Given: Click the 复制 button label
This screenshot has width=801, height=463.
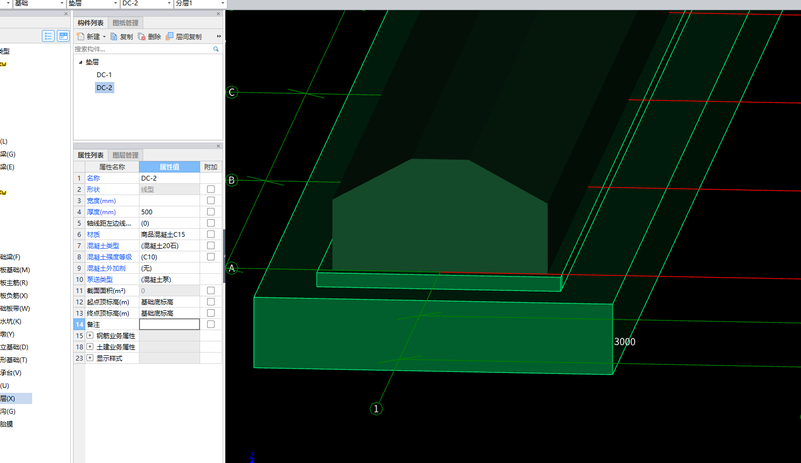Looking at the screenshot, I should [x=127, y=37].
